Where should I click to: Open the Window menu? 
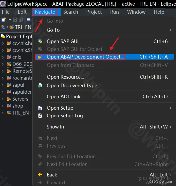[136, 12]
